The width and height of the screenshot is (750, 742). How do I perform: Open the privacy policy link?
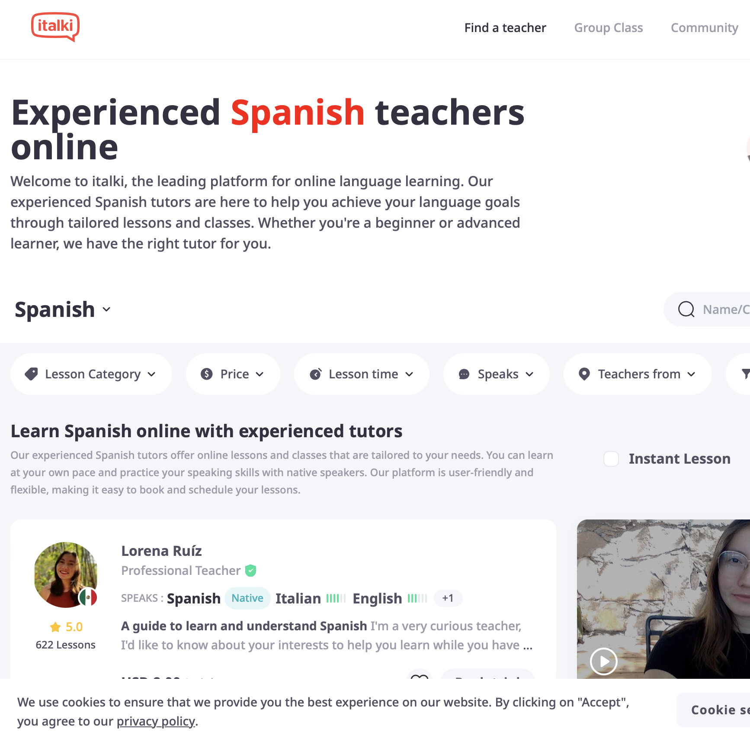pos(156,721)
